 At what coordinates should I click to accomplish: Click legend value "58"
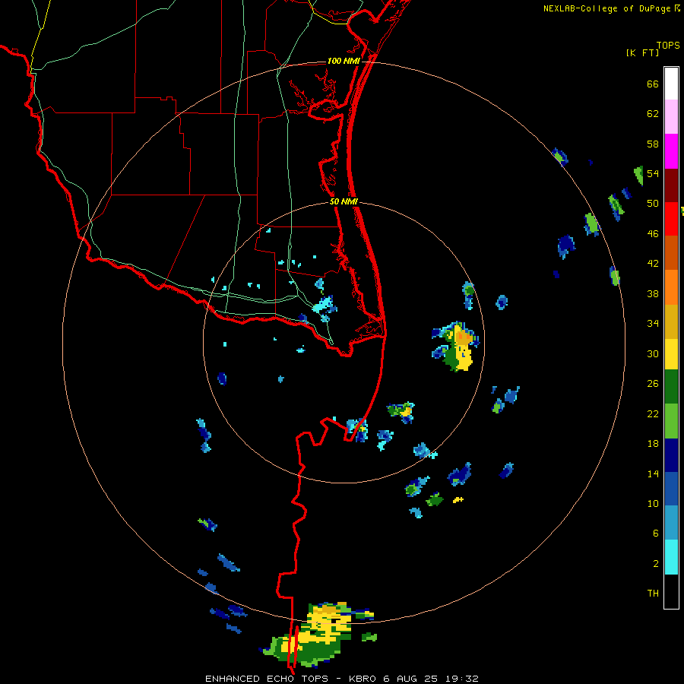[653, 144]
